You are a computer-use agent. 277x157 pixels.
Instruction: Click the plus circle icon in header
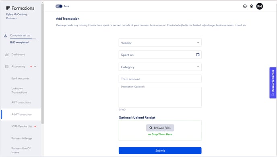(245, 6)
